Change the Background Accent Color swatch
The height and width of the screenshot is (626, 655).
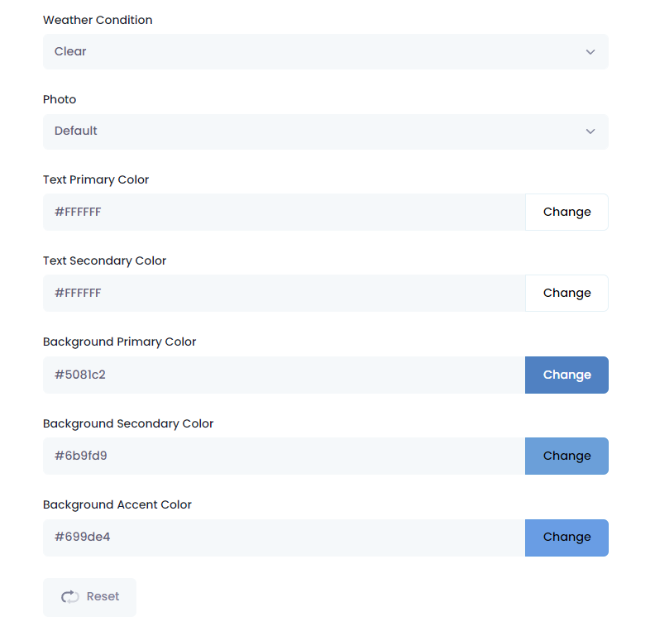pos(567,538)
